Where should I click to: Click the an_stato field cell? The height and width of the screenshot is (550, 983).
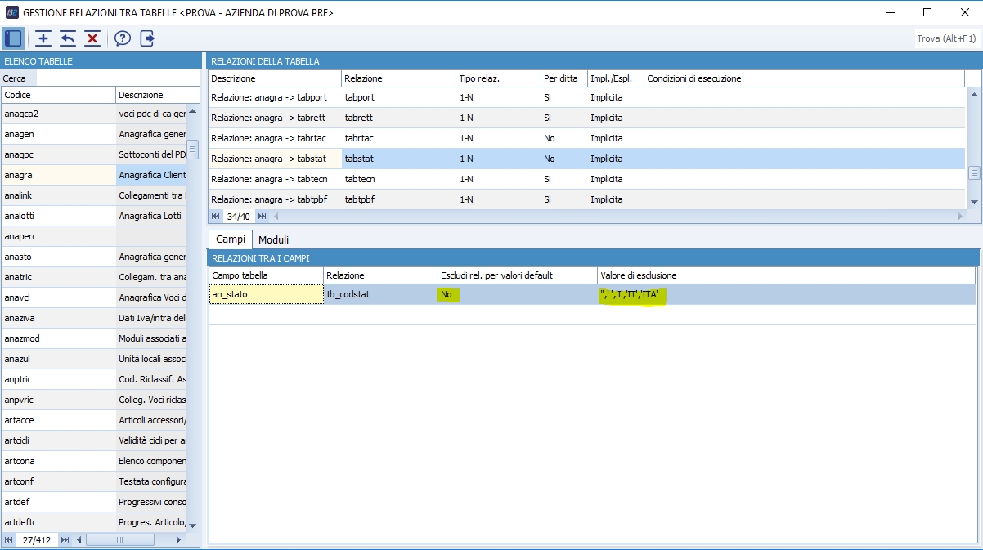click(x=266, y=294)
